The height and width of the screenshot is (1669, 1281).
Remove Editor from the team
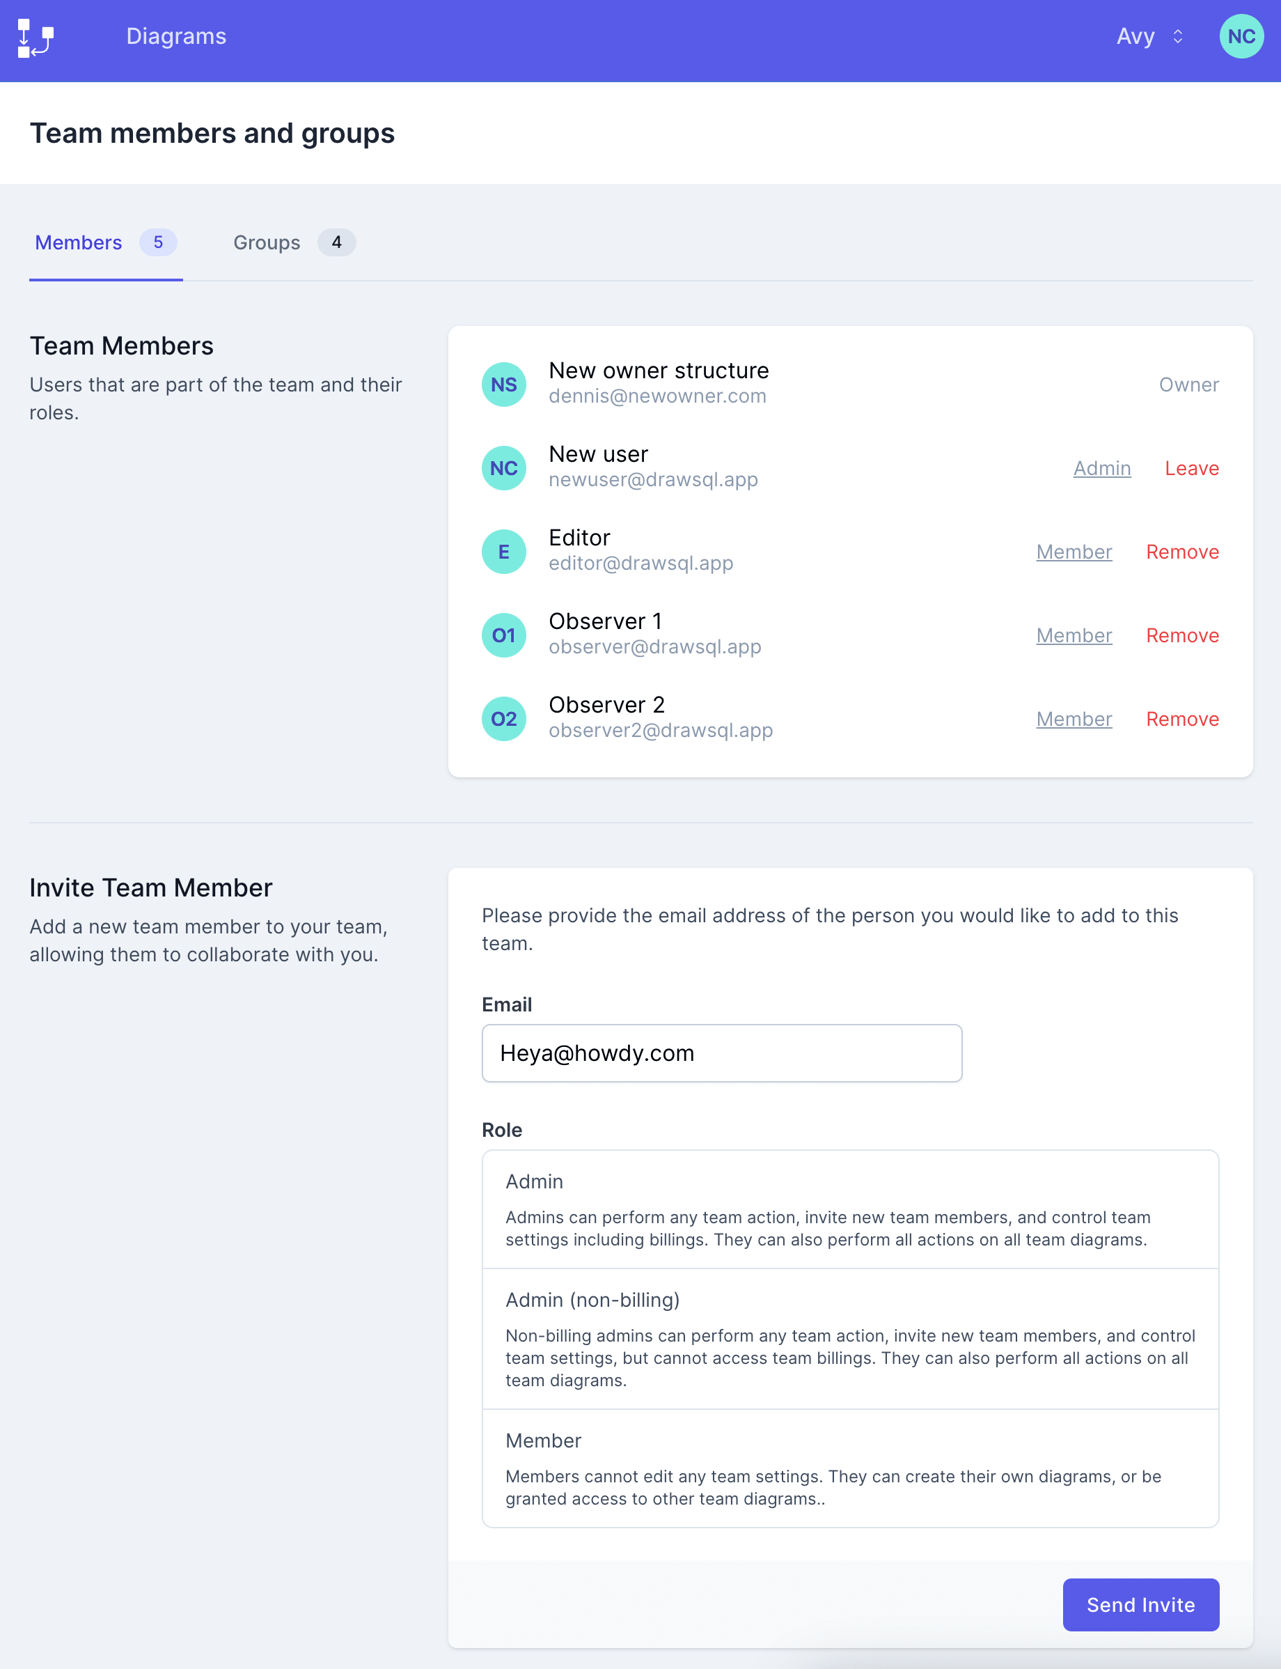point(1182,552)
